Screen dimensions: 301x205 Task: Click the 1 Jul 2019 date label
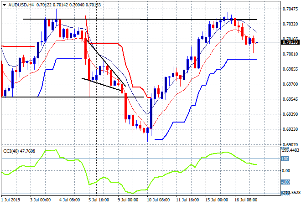coord(10,200)
